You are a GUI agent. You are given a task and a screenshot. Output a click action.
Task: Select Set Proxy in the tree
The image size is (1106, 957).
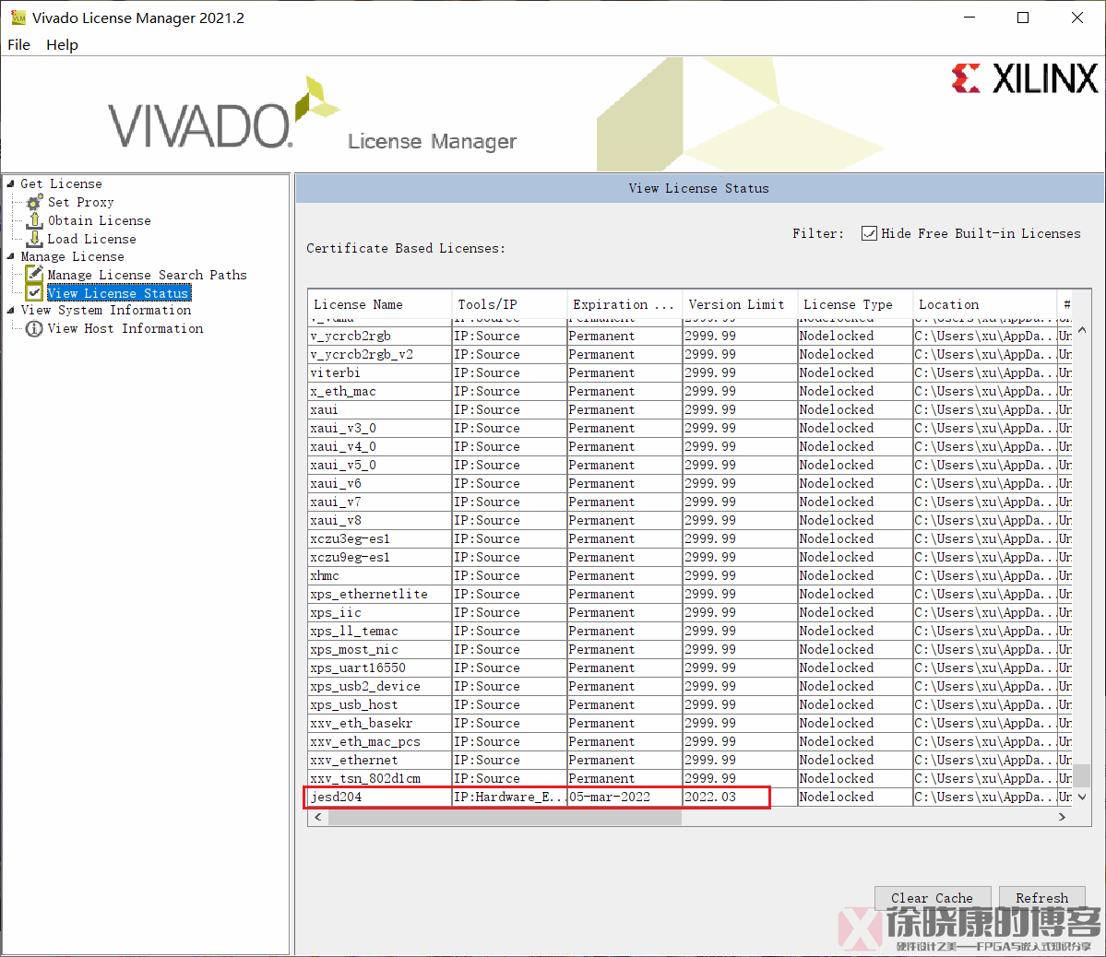[81, 203]
